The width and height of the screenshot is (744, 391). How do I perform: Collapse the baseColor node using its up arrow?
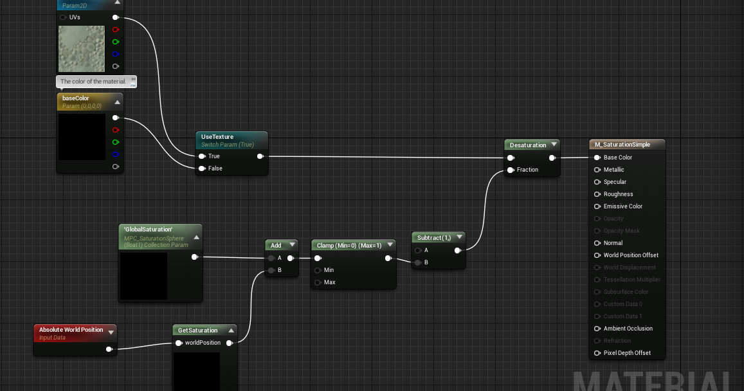point(116,102)
